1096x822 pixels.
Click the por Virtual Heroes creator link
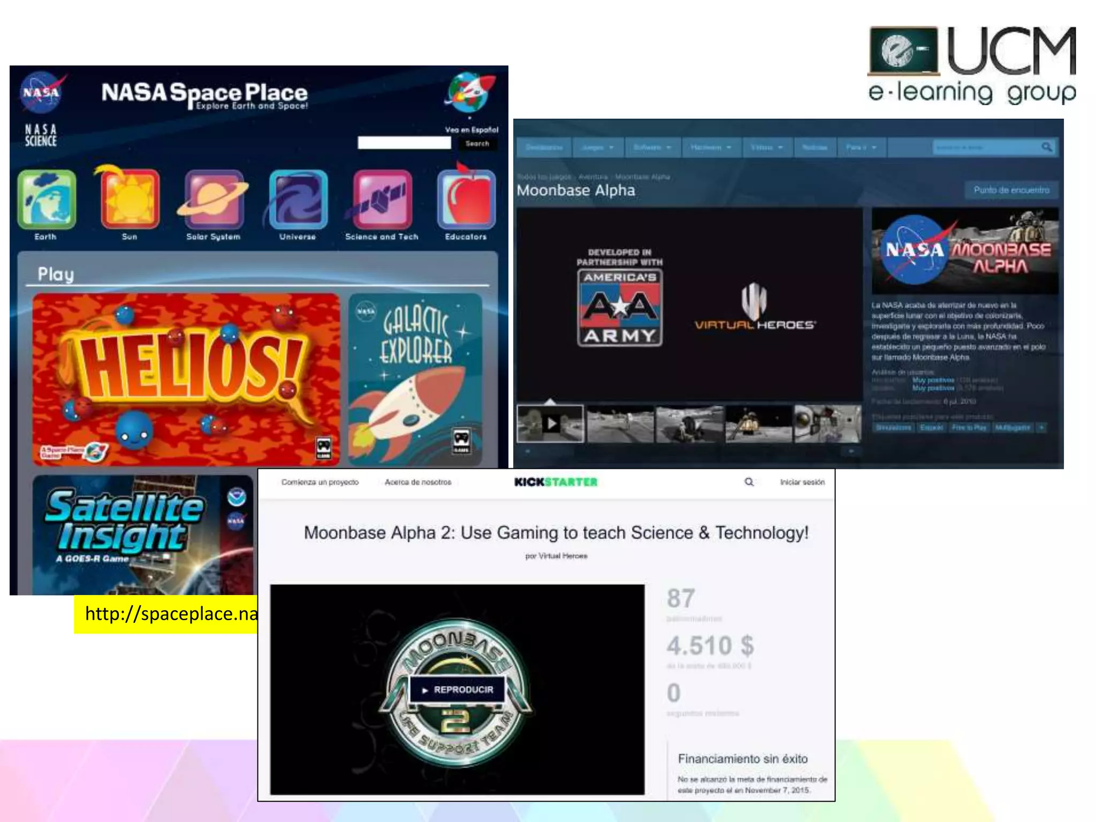click(x=556, y=556)
